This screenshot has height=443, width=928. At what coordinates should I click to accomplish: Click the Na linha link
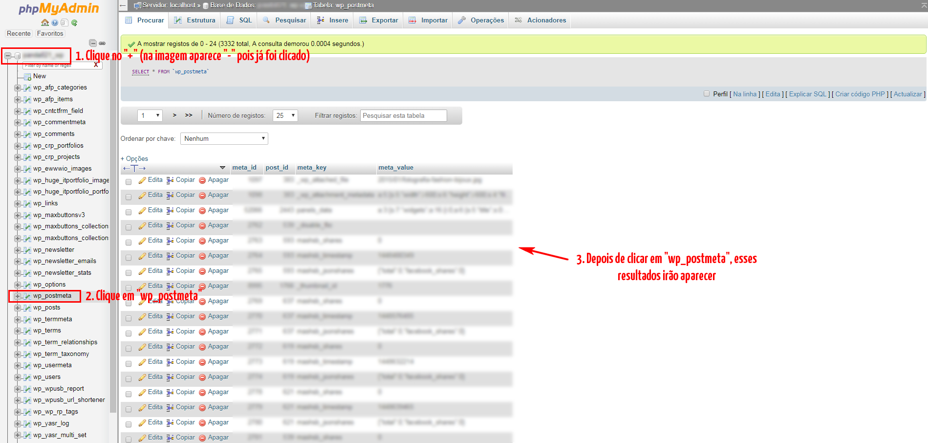pos(745,94)
